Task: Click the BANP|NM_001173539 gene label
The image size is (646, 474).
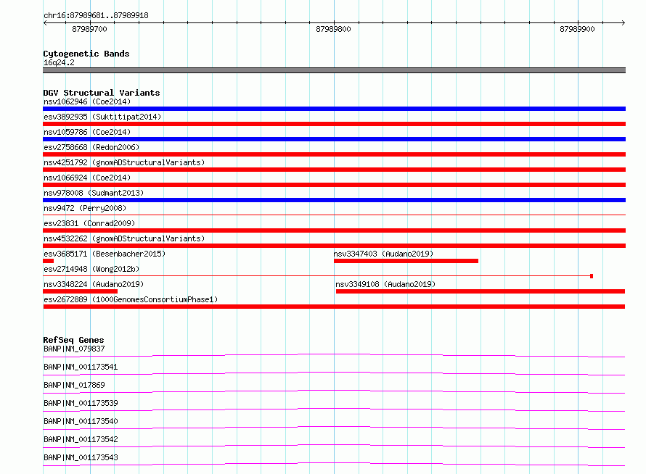Action: coord(81,403)
